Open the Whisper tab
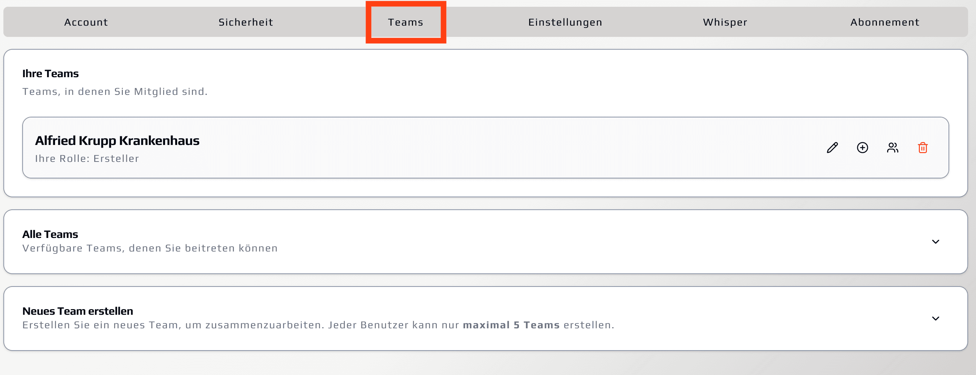This screenshot has height=375, width=976. (725, 22)
